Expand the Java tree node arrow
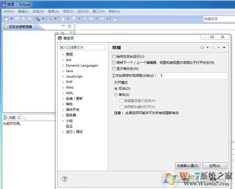 tap(63, 71)
